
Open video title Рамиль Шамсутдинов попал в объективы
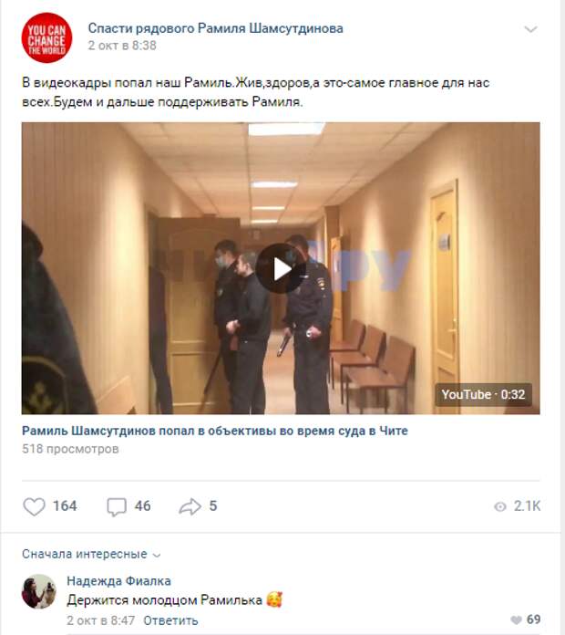pos(215,431)
